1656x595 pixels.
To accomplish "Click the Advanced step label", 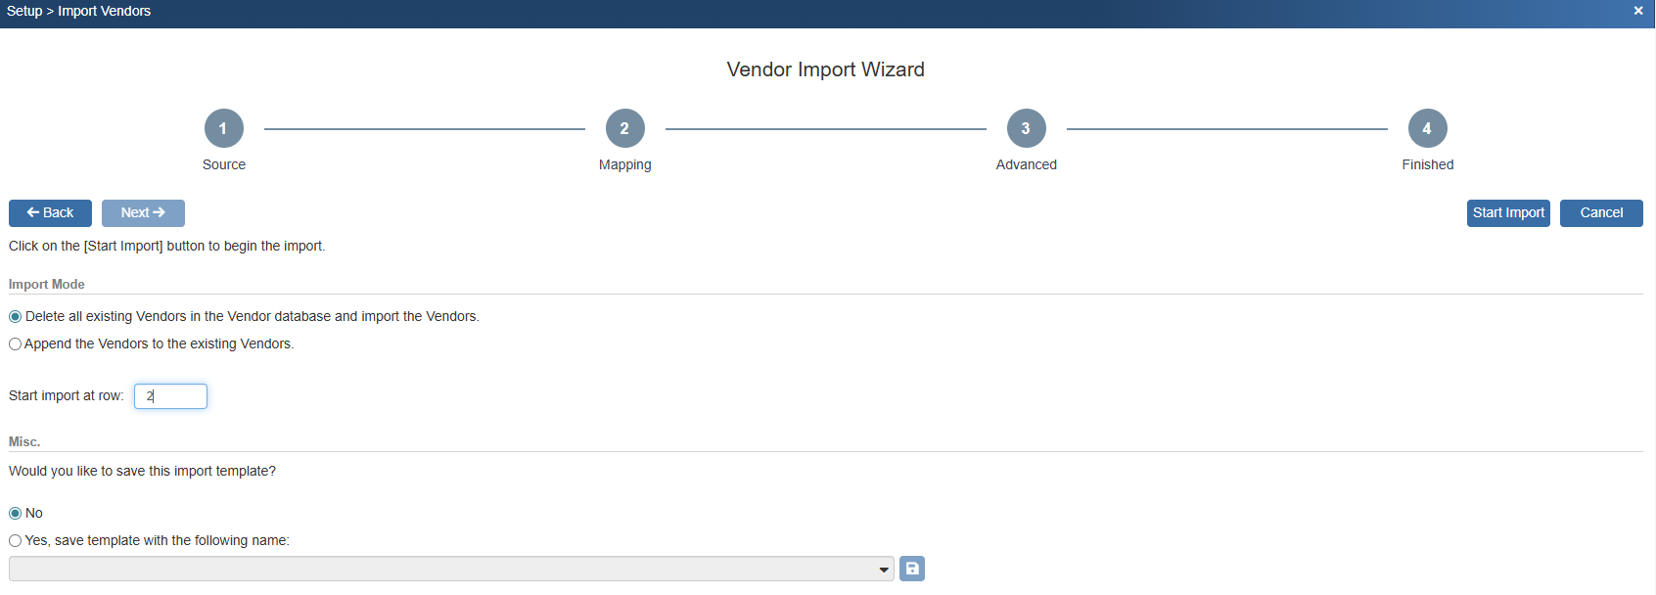I will tap(1026, 164).
